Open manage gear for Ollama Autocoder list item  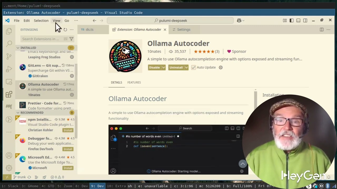tap(72, 95)
